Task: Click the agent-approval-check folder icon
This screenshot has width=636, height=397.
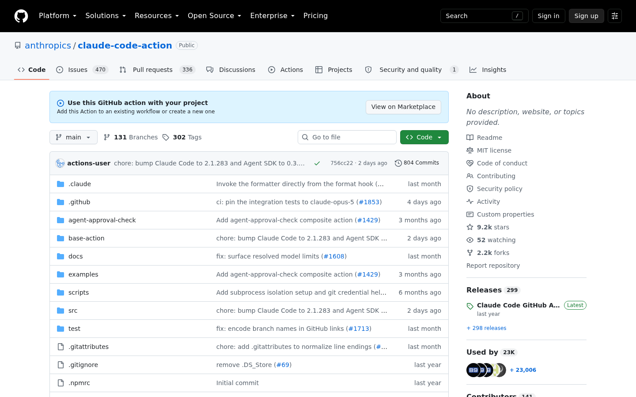Action: [61, 220]
